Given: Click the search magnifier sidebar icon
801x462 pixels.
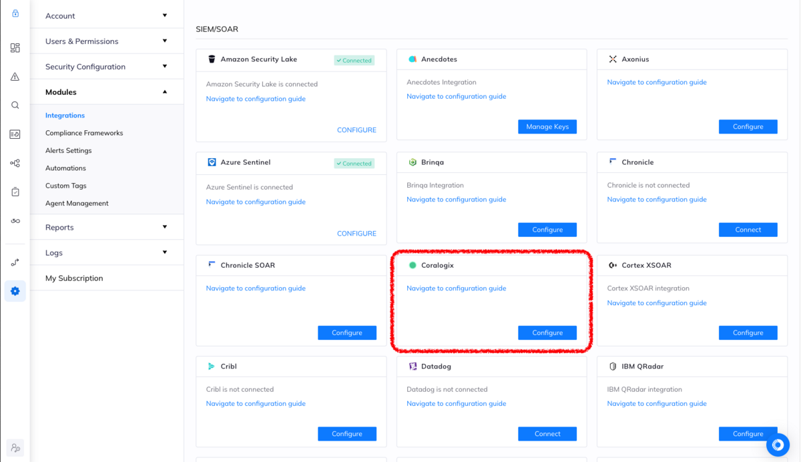Looking at the screenshot, I should tap(15, 105).
